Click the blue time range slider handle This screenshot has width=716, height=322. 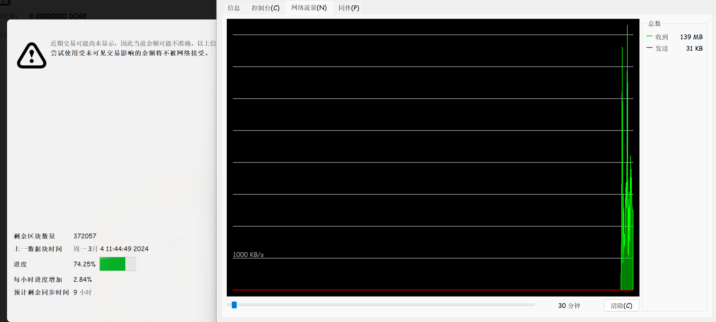point(234,305)
